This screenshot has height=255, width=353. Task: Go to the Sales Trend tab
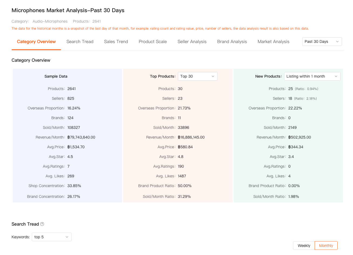pos(116,42)
